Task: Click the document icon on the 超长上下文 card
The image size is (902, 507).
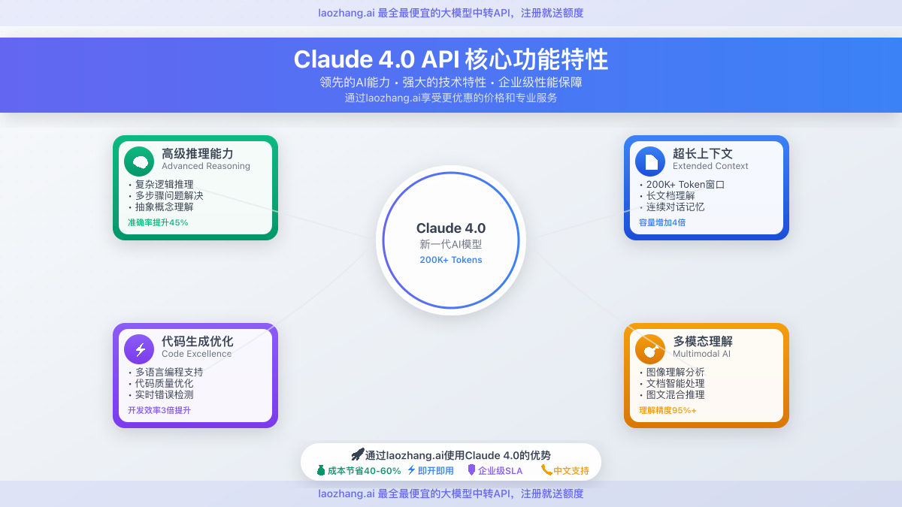Action: pyautogui.click(x=650, y=161)
